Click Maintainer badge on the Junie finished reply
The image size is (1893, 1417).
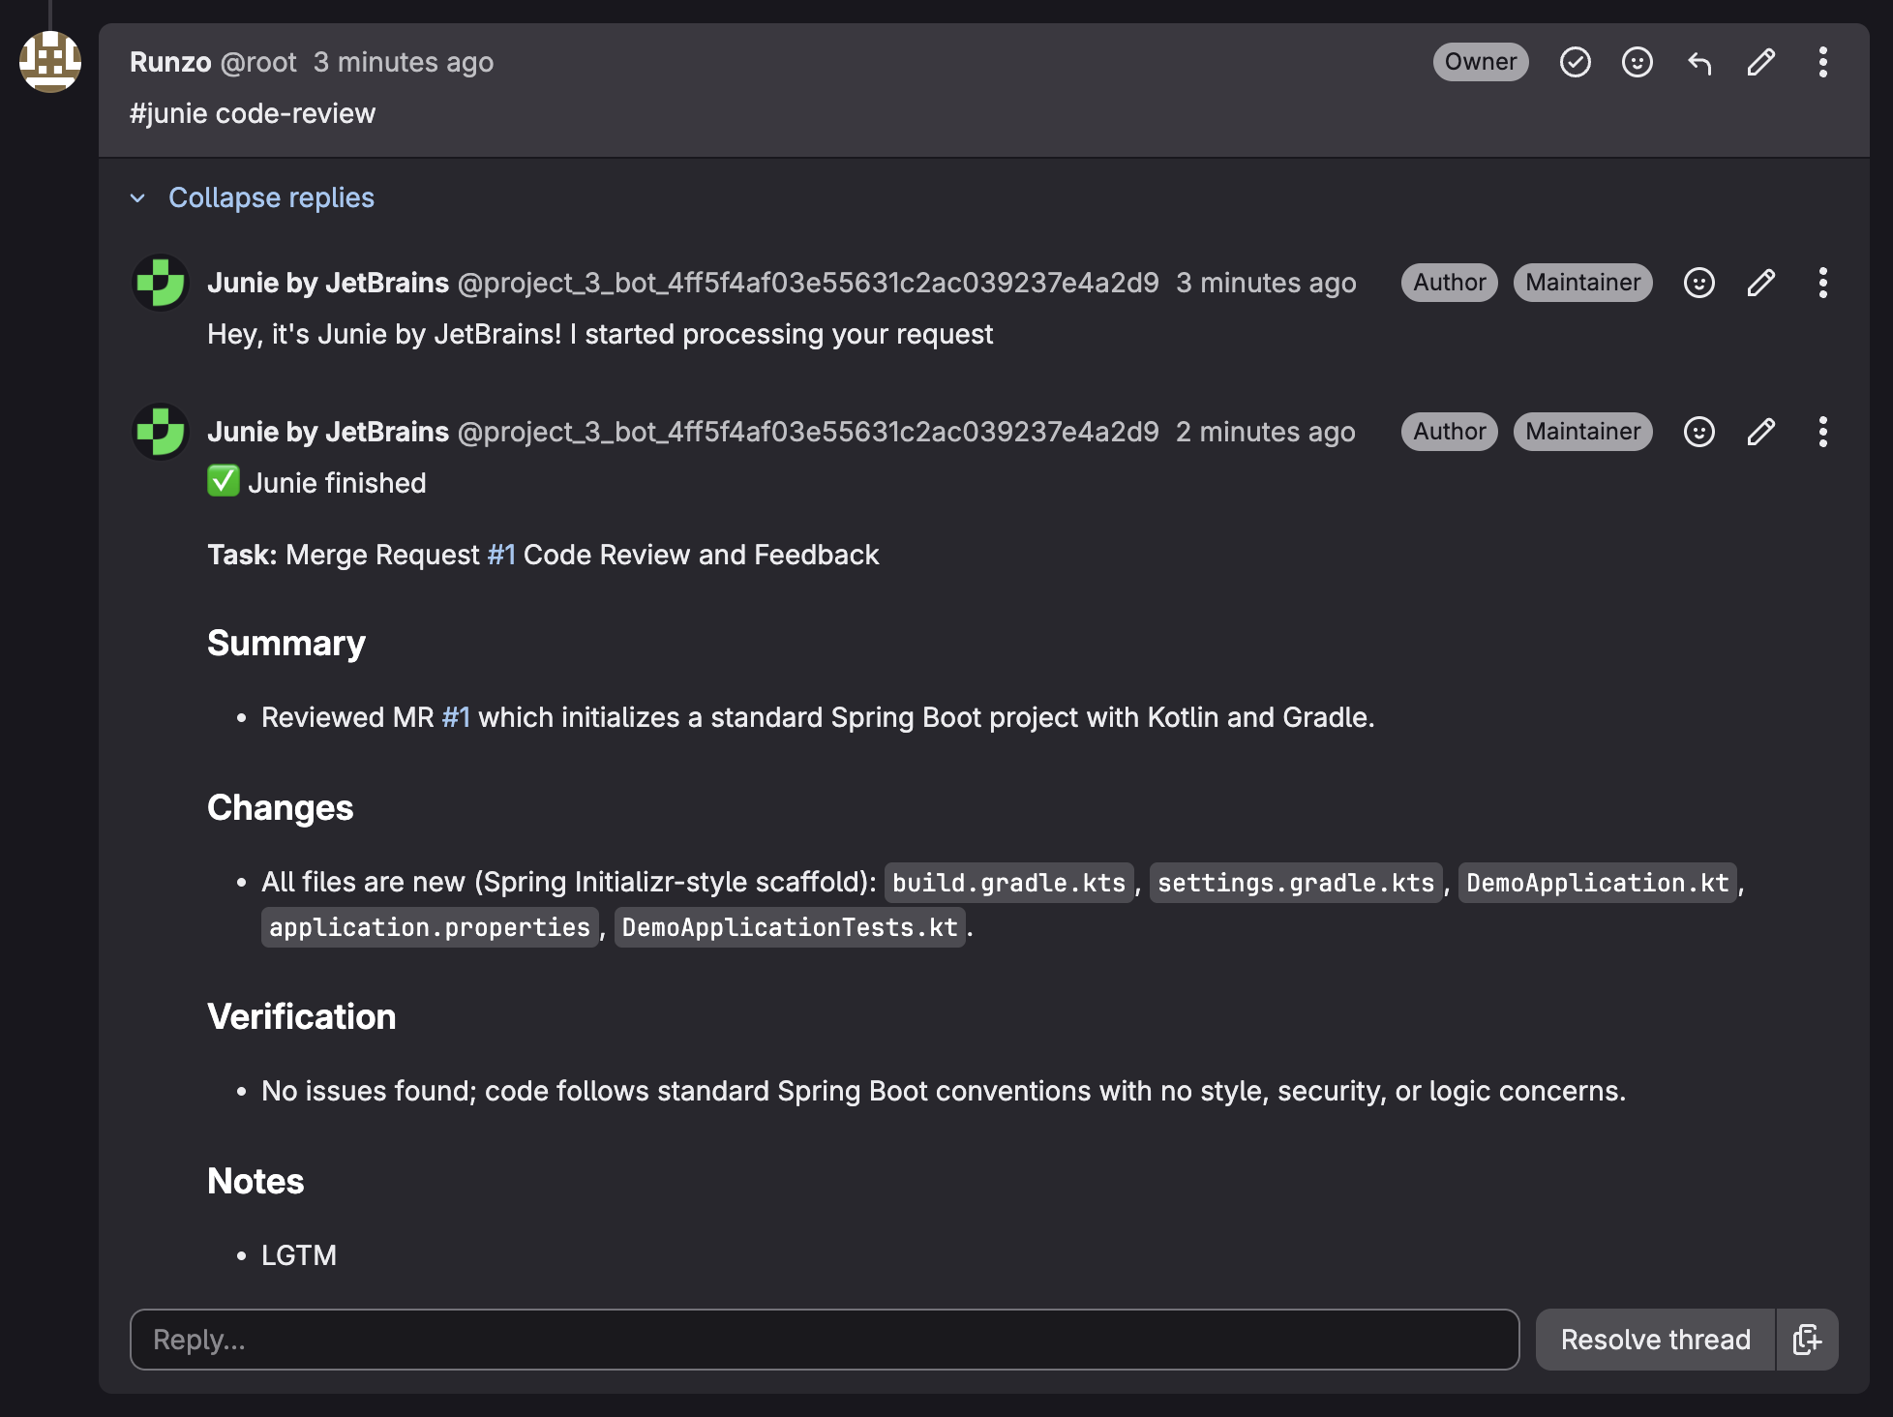pyautogui.click(x=1583, y=432)
